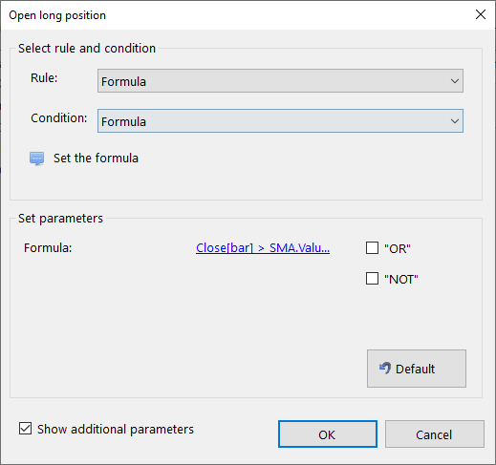Viewport: 496px width, 465px height.
Task: Click the "OR" label text
Action: tap(398, 248)
